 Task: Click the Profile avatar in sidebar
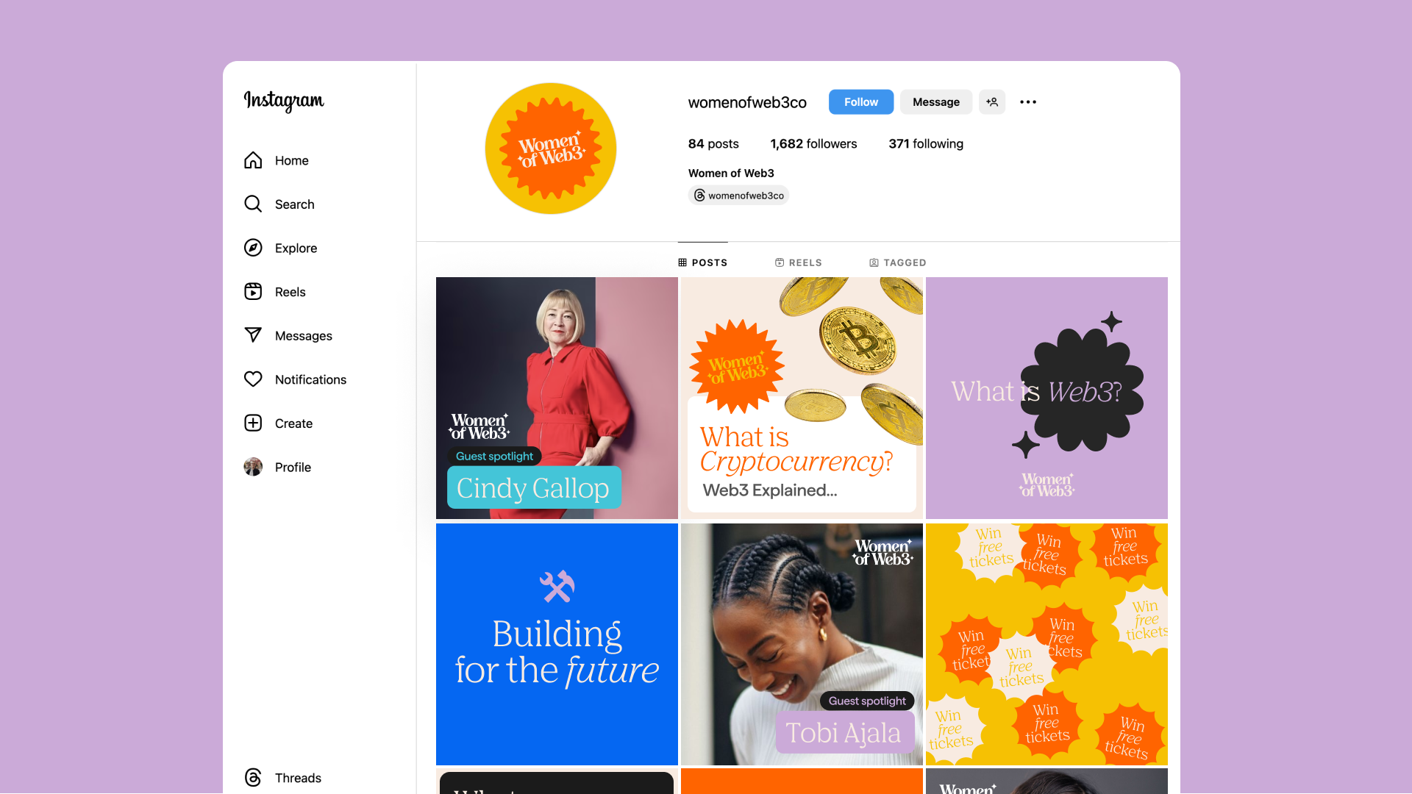click(253, 467)
